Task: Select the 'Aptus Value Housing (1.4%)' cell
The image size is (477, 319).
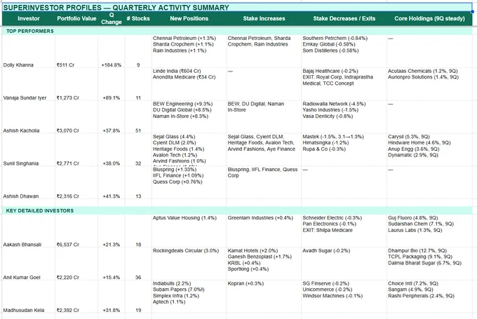Action: click(x=189, y=231)
